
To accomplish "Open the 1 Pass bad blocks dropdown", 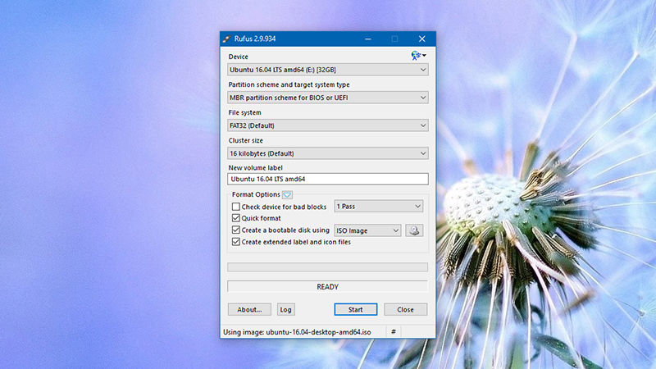I will coord(379,207).
